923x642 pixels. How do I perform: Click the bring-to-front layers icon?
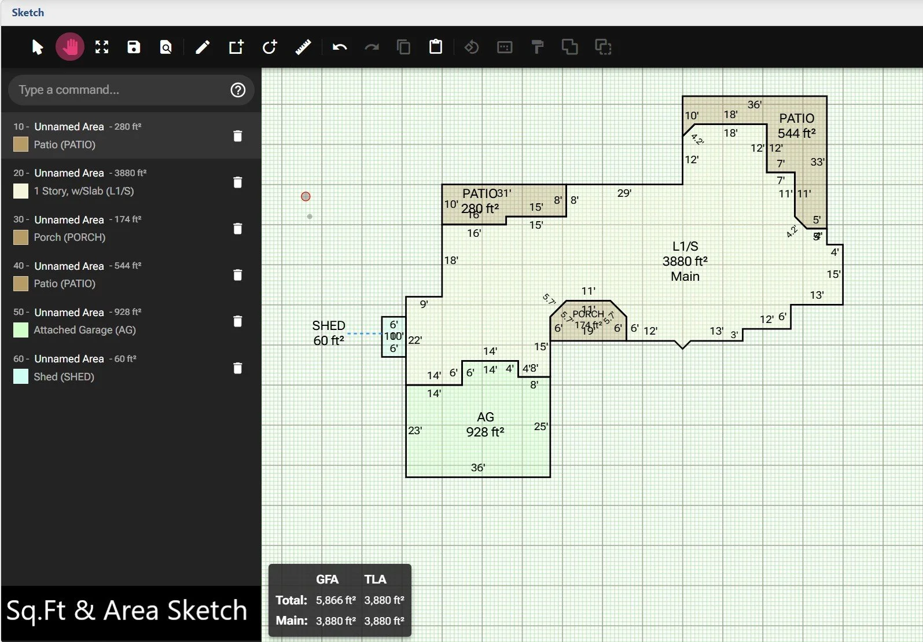[569, 47]
